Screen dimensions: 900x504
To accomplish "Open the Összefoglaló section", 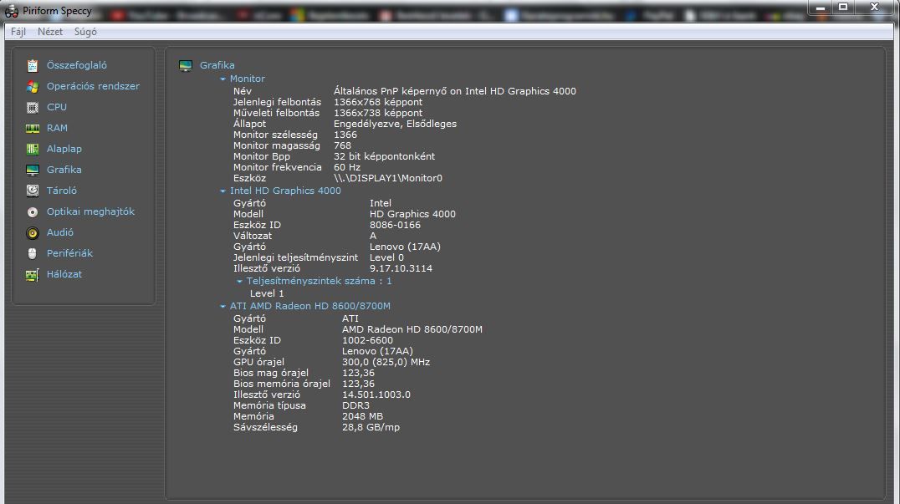I will 76,65.
